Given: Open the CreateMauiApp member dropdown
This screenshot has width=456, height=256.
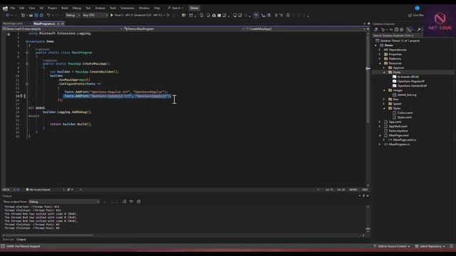Looking at the screenshot, I should point(305,28).
